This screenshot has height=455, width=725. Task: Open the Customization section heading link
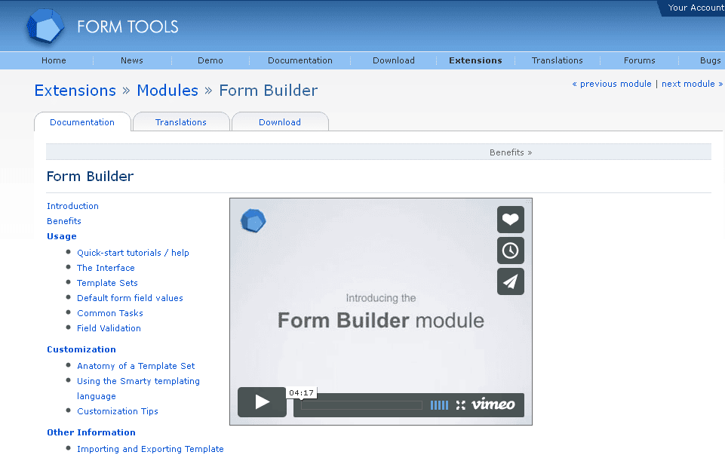click(x=81, y=349)
